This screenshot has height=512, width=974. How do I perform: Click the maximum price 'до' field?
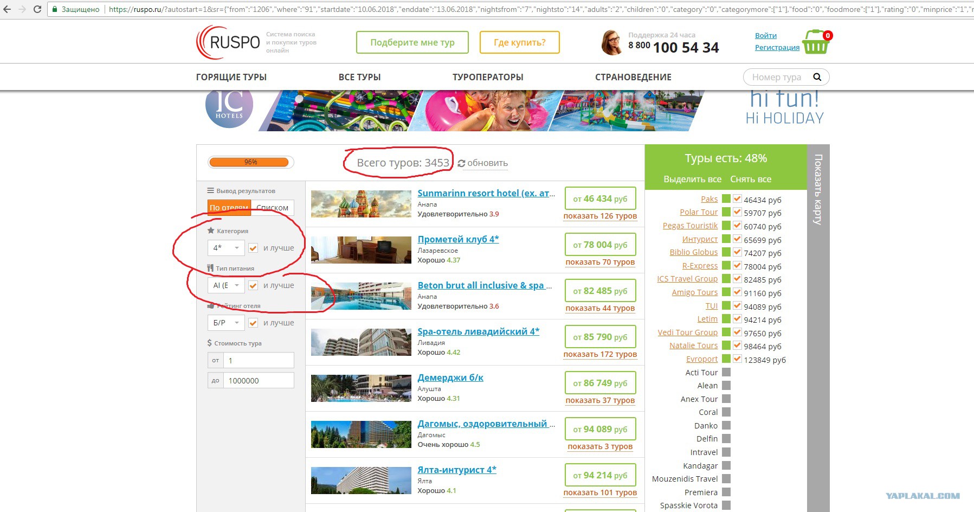[259, 381]
